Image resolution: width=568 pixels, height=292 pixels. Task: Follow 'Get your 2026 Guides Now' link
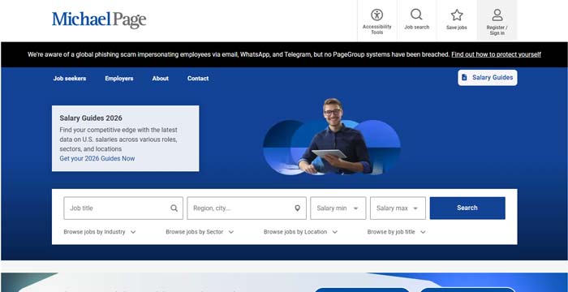click(x=97, y=158)
